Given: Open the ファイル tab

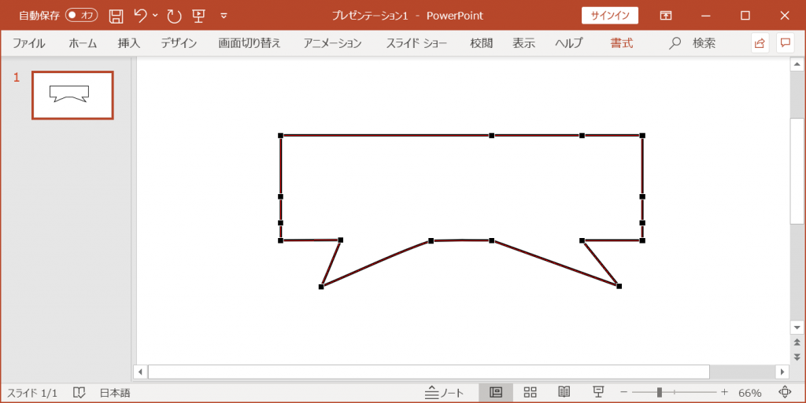Looking at the screenshot, I should tap(29, 43).
